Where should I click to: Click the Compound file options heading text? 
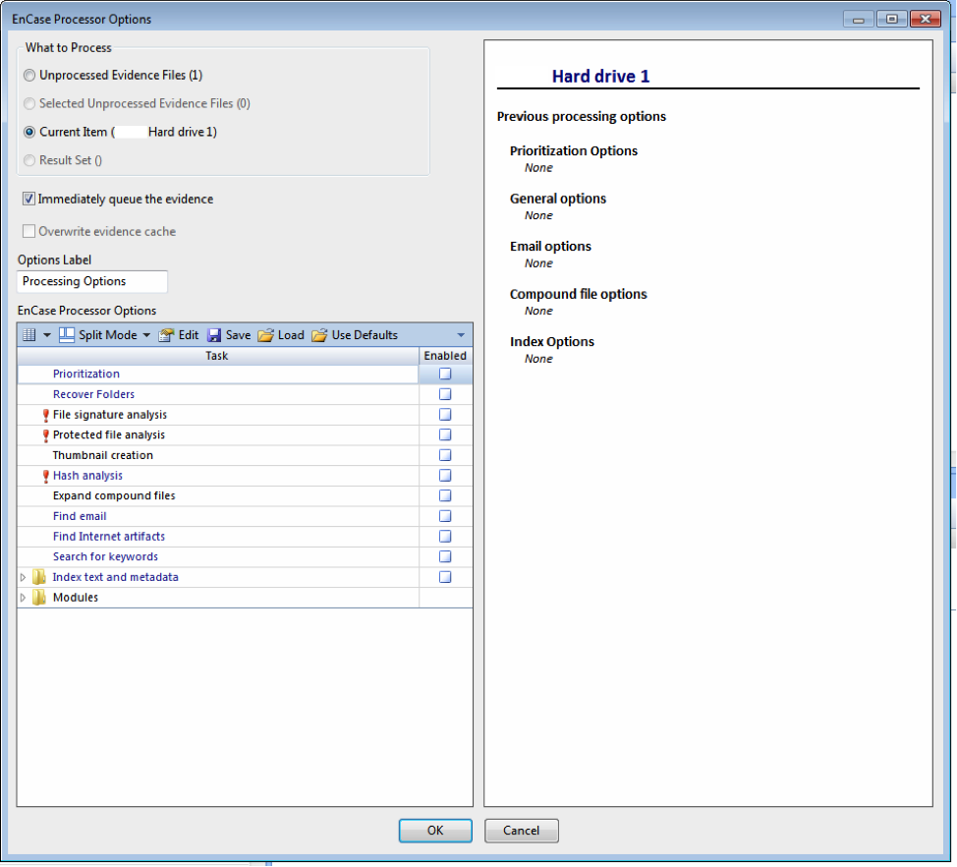click(578, 294)
